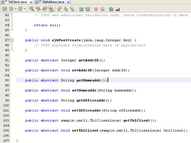This screenshot has height=143, width=191.
Task: Click the red Start Macro Recording icon
Action: click(96, 9)
